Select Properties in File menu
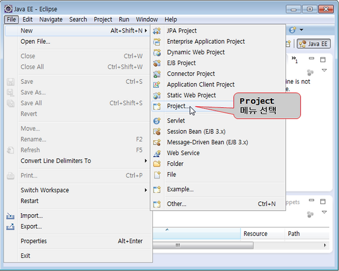Screen dimensions: 339x271 tap(78, 241)
